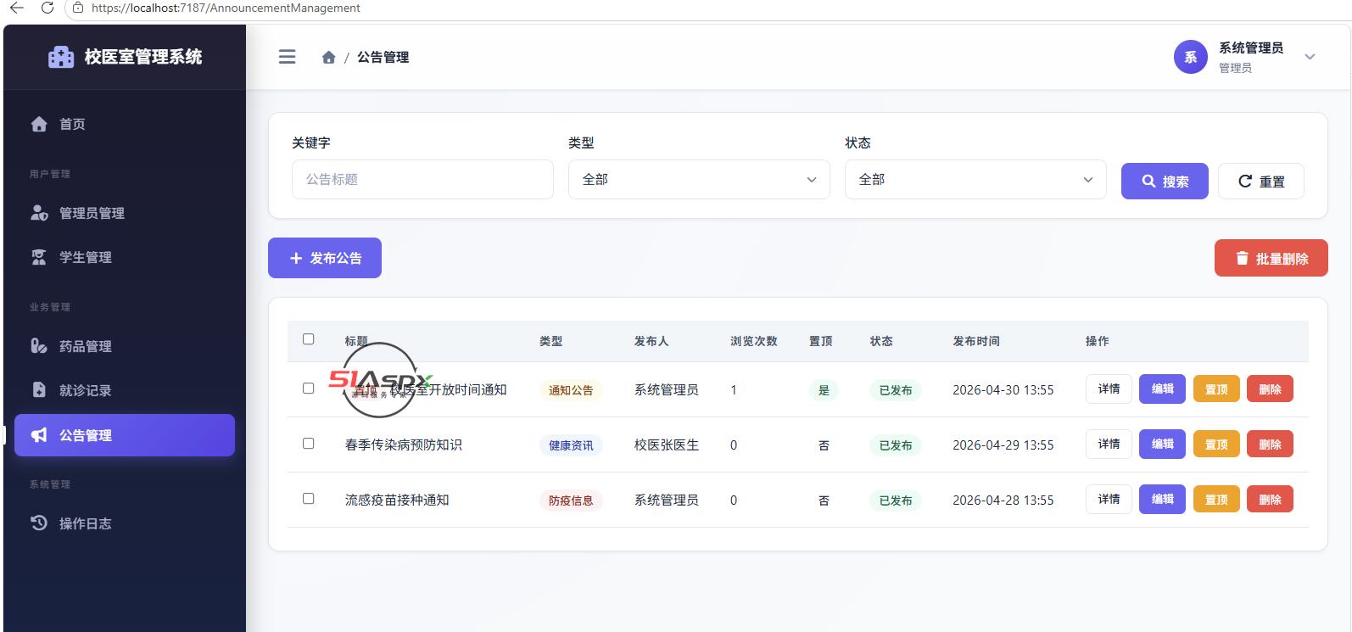Screen dimensions: 1352x632
Task: Click the student icon beside 学生管理
Action: (39, 257)
